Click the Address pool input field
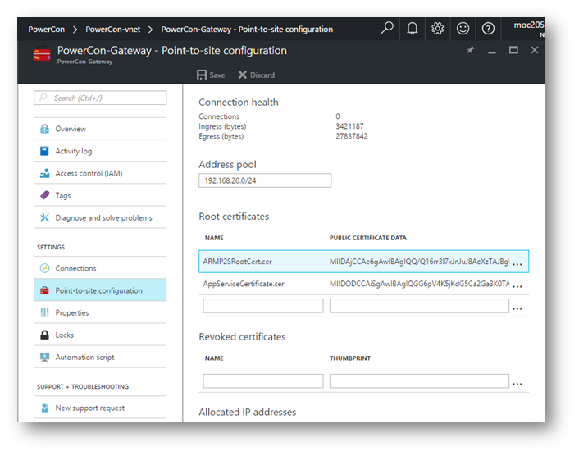Screen dimensions: 579x456 pyautogui.click(x=265, y=180)
